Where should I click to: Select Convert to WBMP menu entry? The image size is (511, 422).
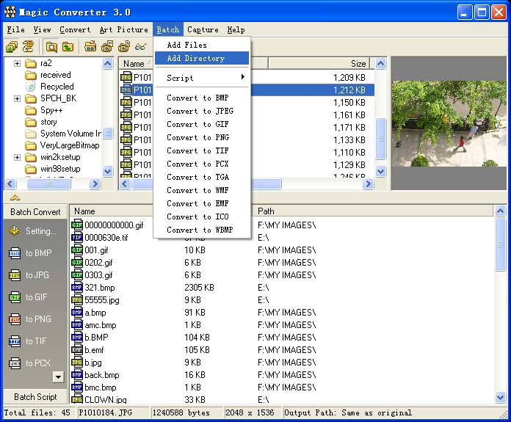point(202,230)
